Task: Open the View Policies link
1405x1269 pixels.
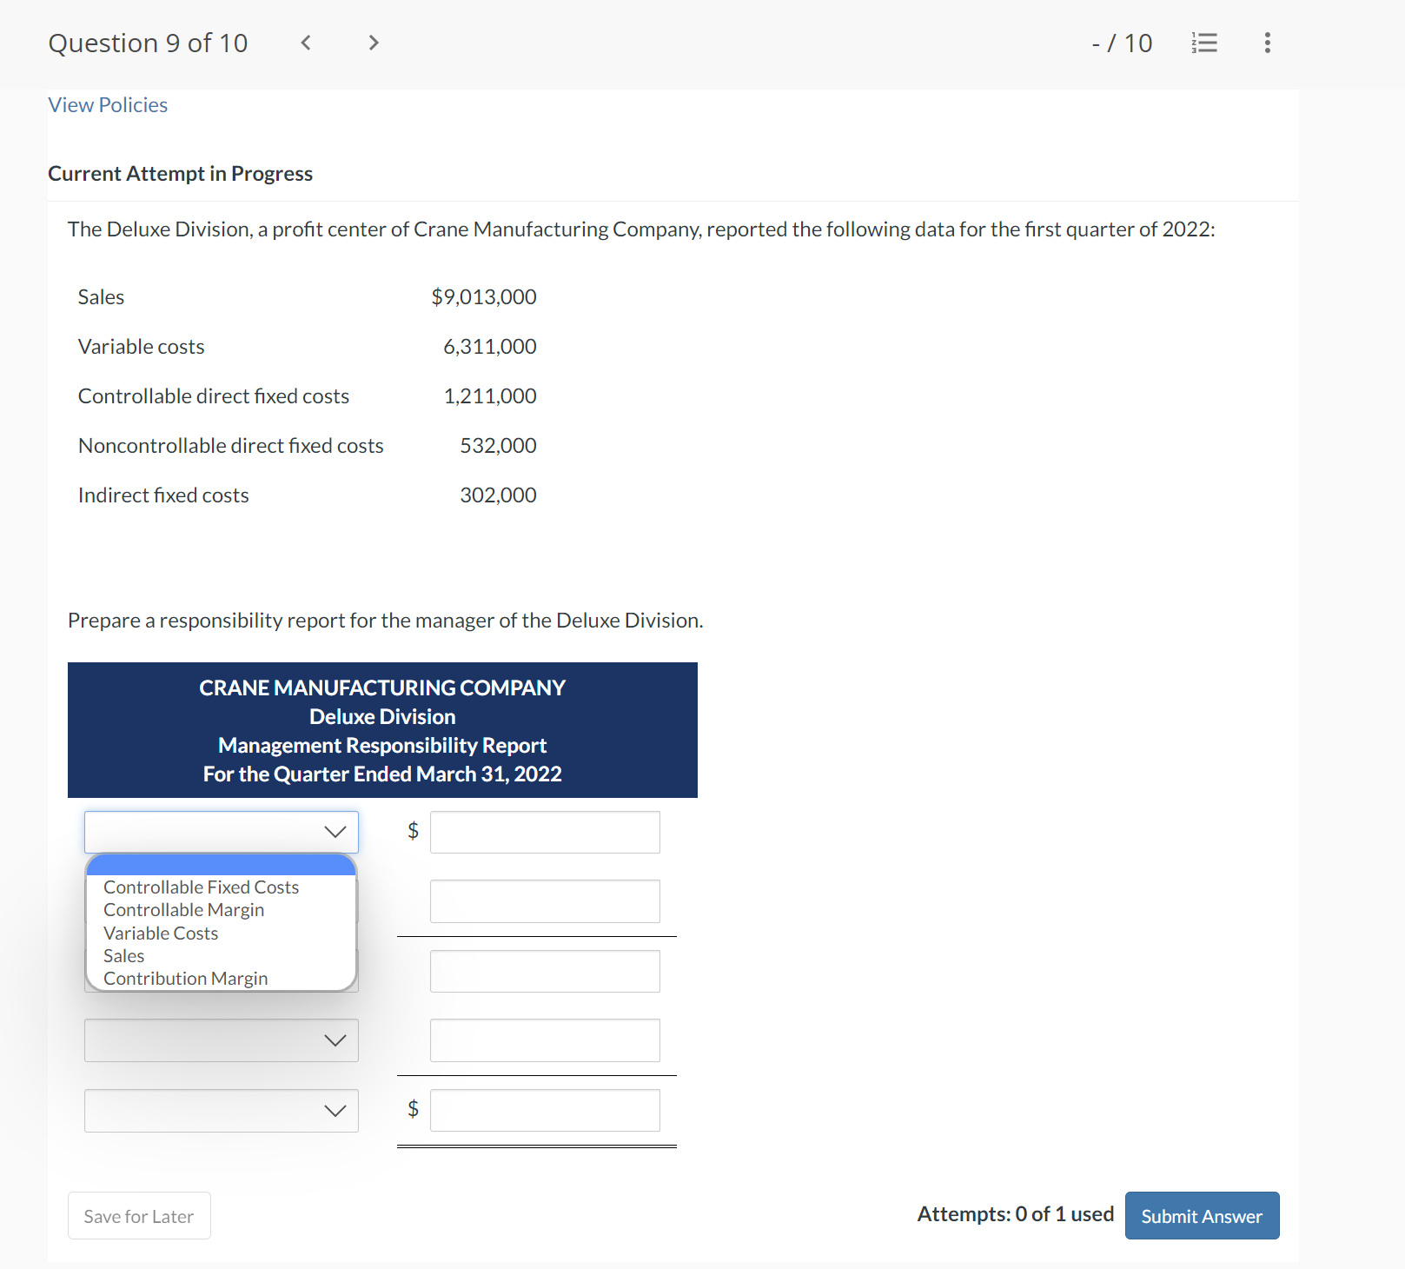Action: point(108,105)
